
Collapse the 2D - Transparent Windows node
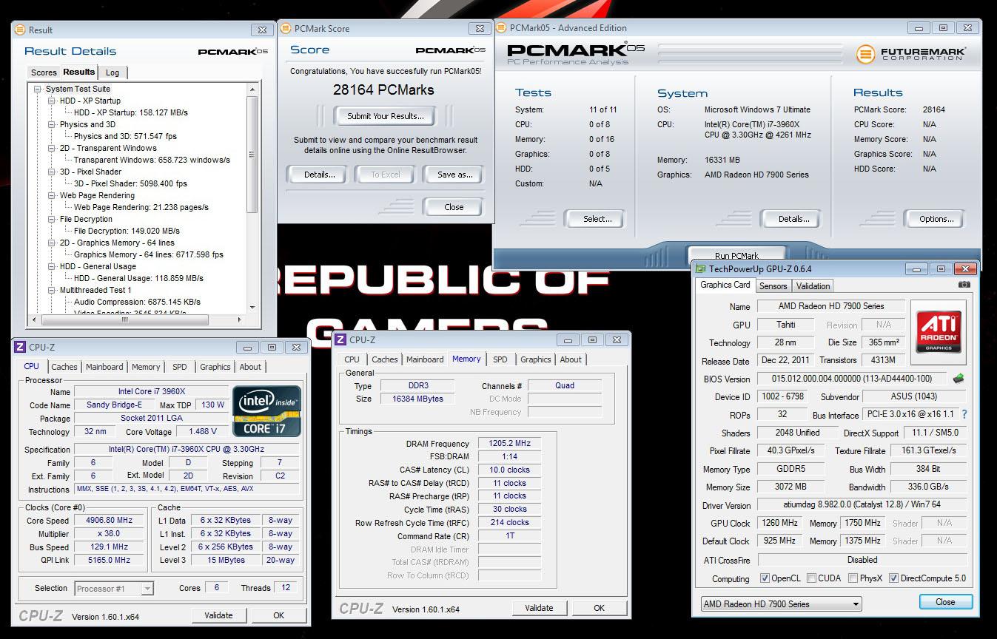point(52,148)
